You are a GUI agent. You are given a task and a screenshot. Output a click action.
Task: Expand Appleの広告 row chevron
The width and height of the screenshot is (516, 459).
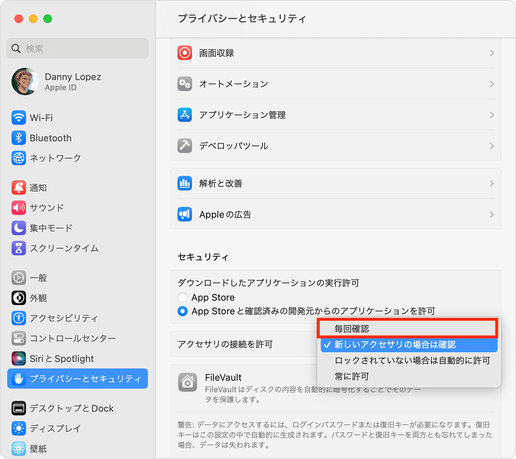coord(491,214)
